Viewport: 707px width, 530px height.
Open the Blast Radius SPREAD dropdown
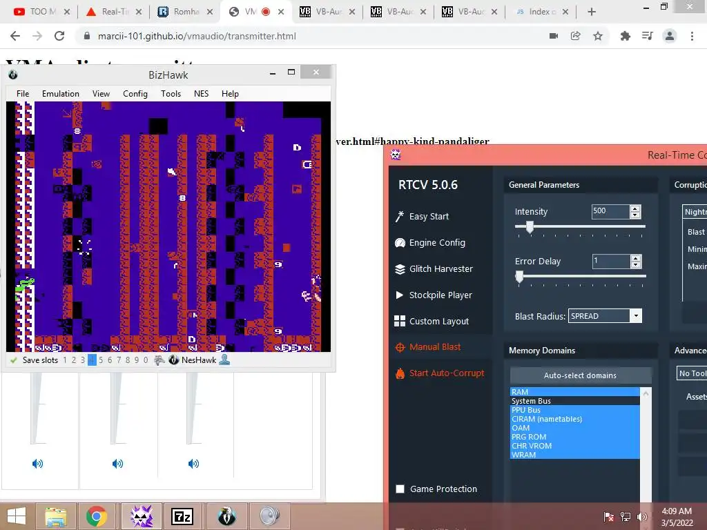coord(636,316)
